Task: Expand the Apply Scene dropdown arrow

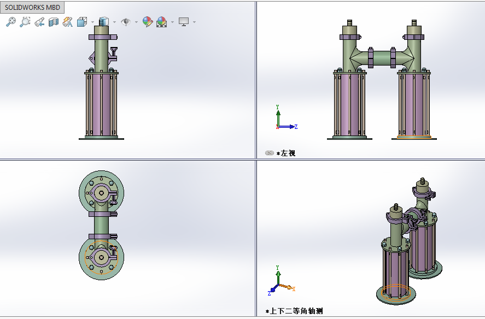Action: click(x=172, y=22)
